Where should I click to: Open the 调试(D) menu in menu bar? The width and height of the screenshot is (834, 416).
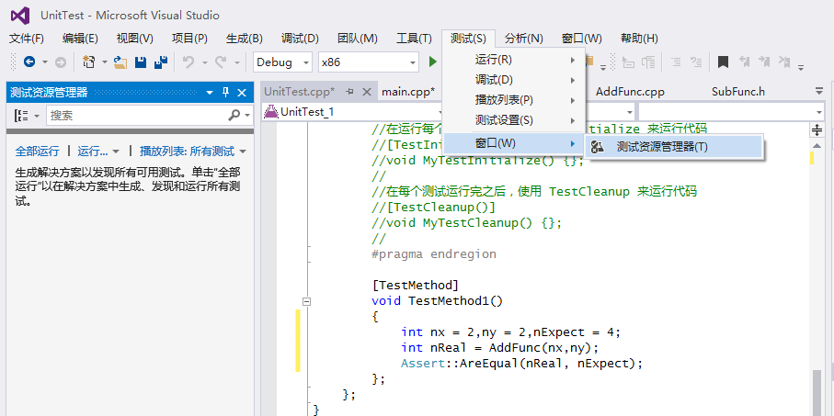pos(300,39)
